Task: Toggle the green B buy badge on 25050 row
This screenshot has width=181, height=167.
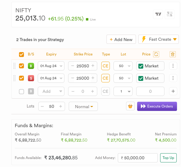Action: (31, 66)
